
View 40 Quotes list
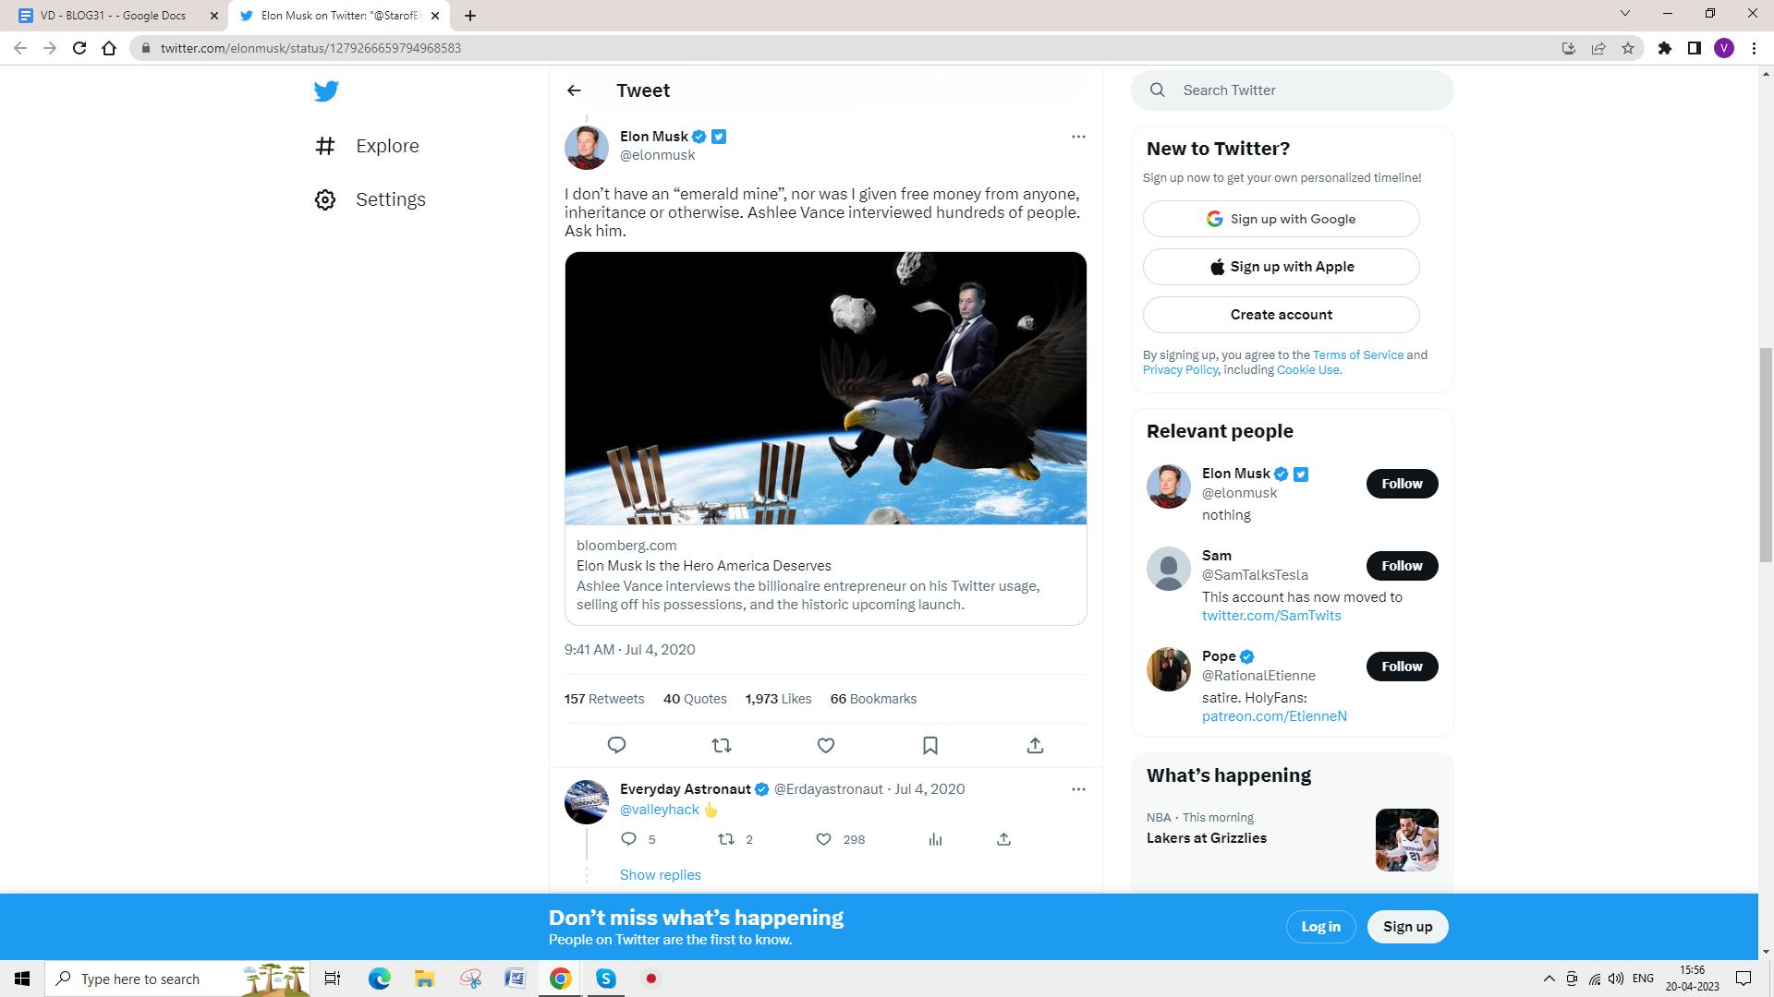coord(695,699)
